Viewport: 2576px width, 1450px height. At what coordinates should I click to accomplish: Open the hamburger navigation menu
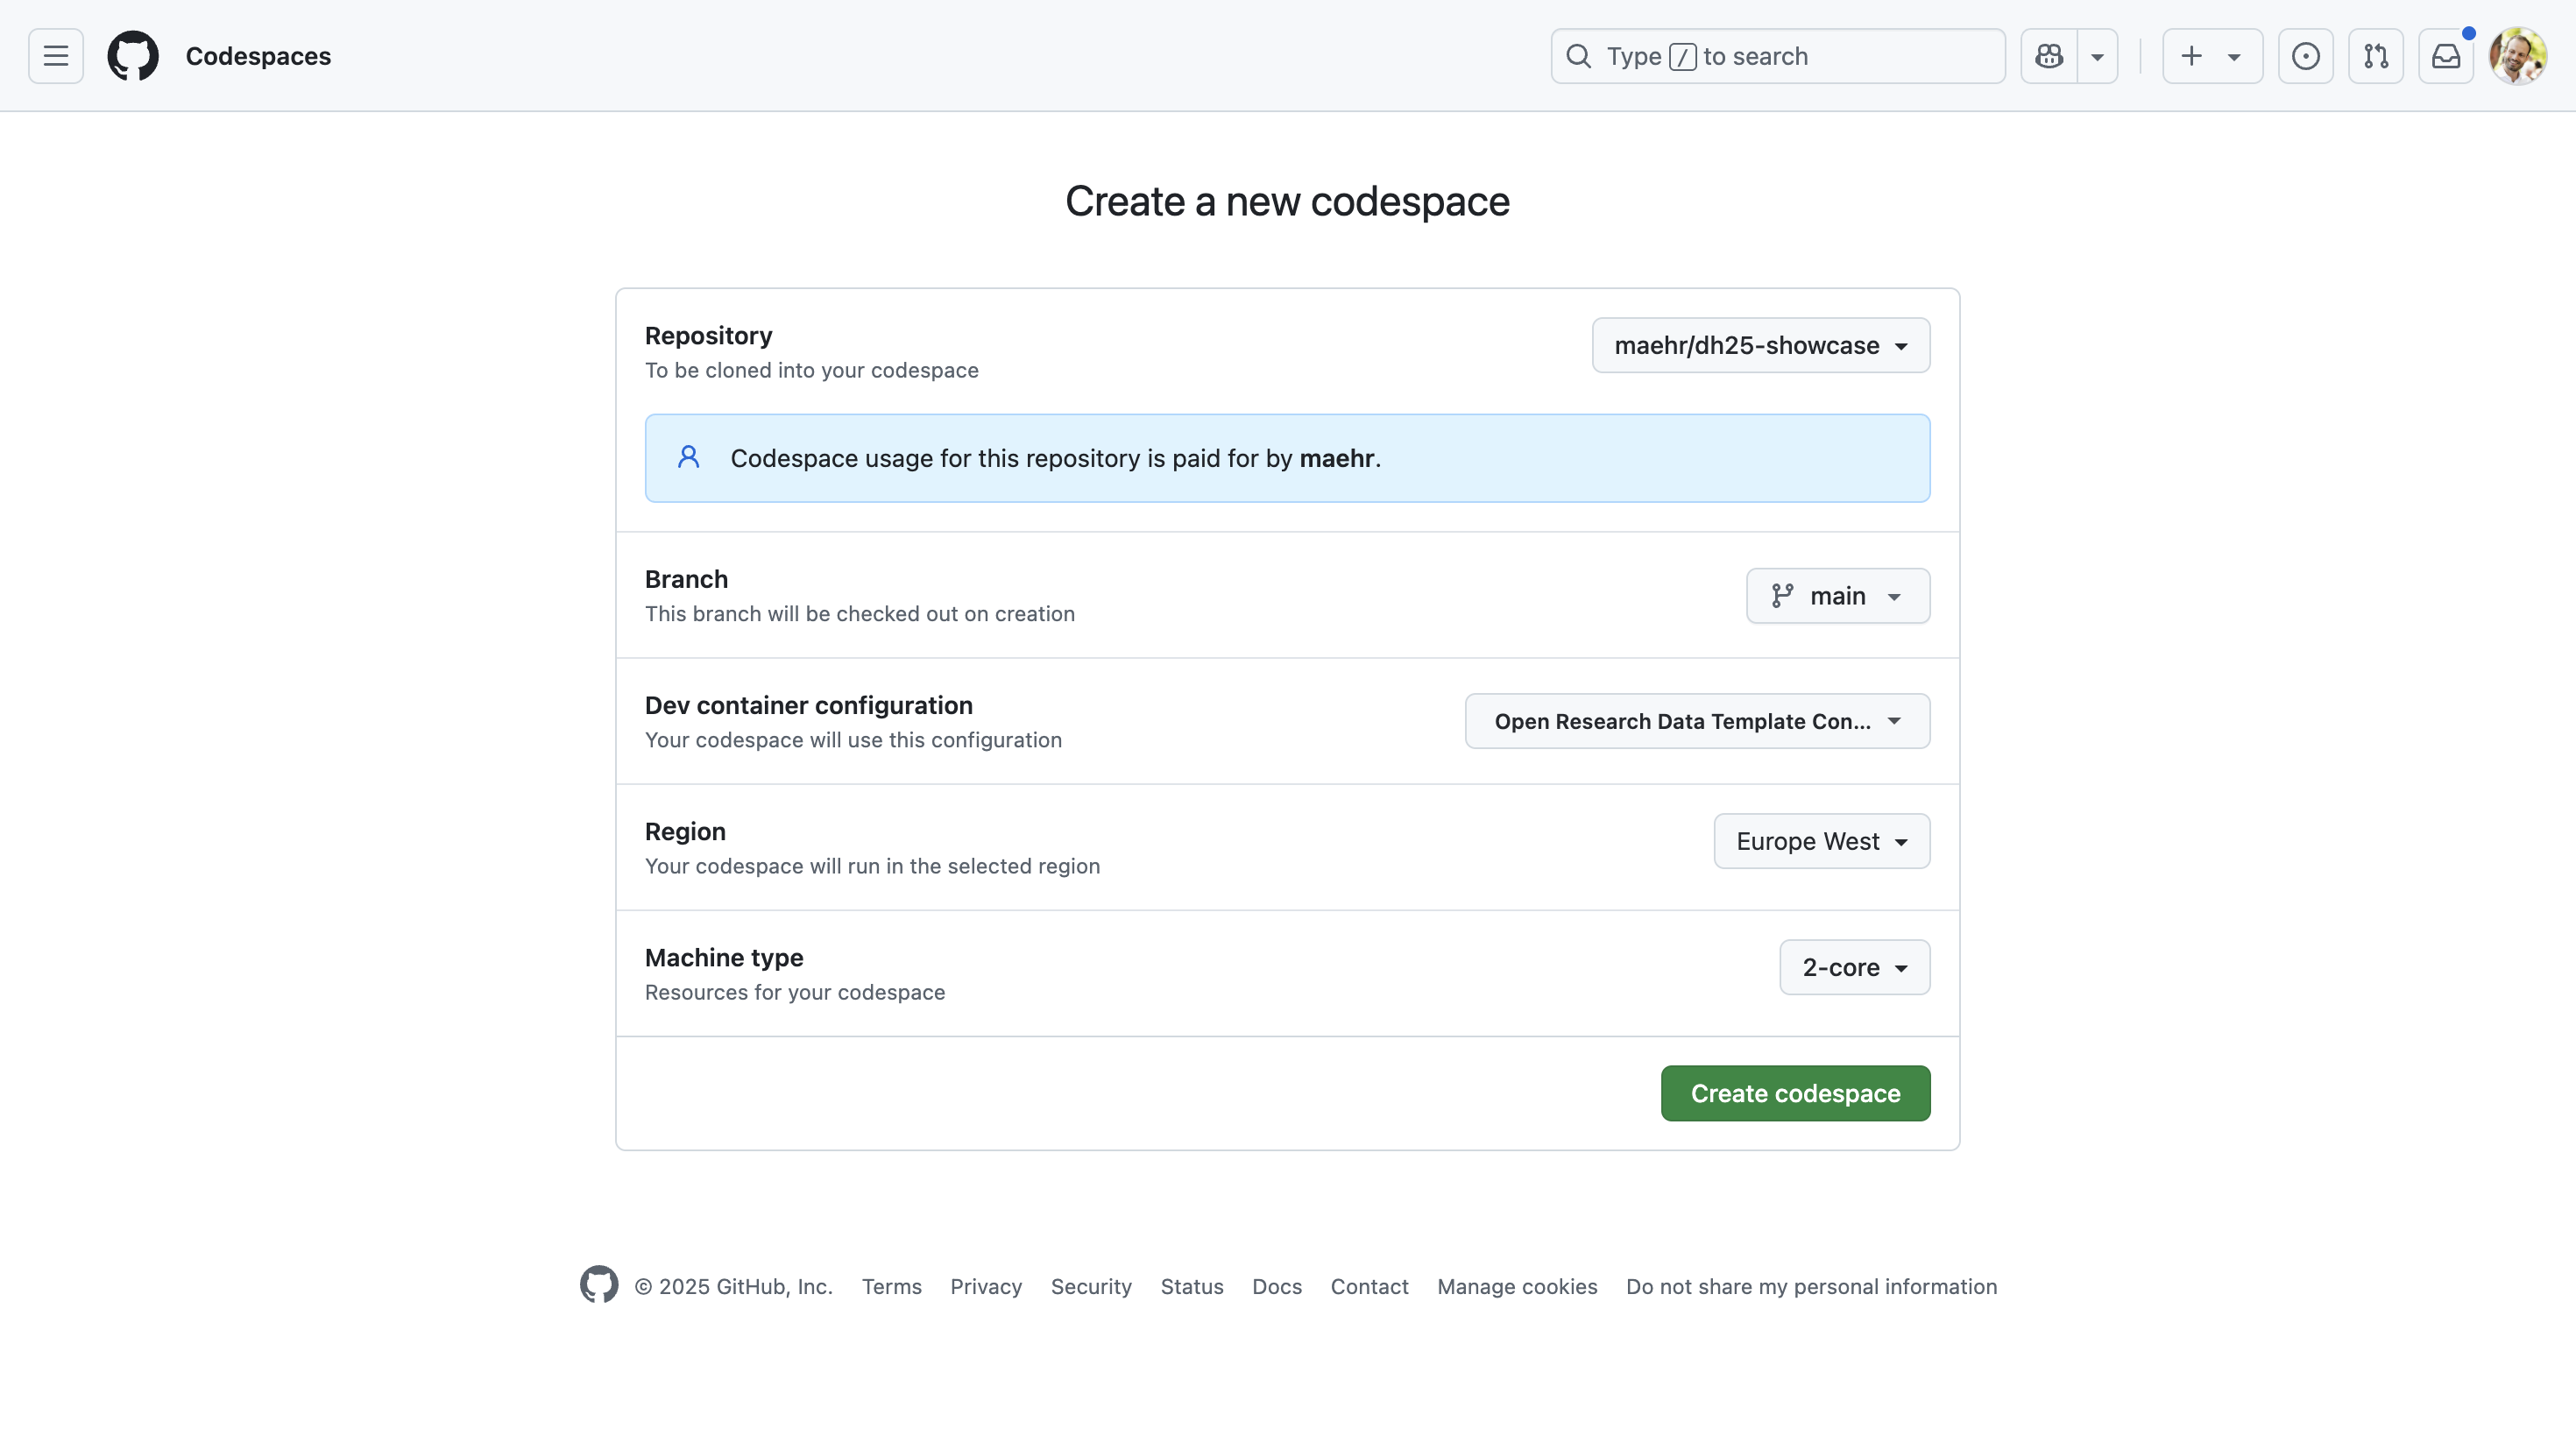tap(56, 56)
